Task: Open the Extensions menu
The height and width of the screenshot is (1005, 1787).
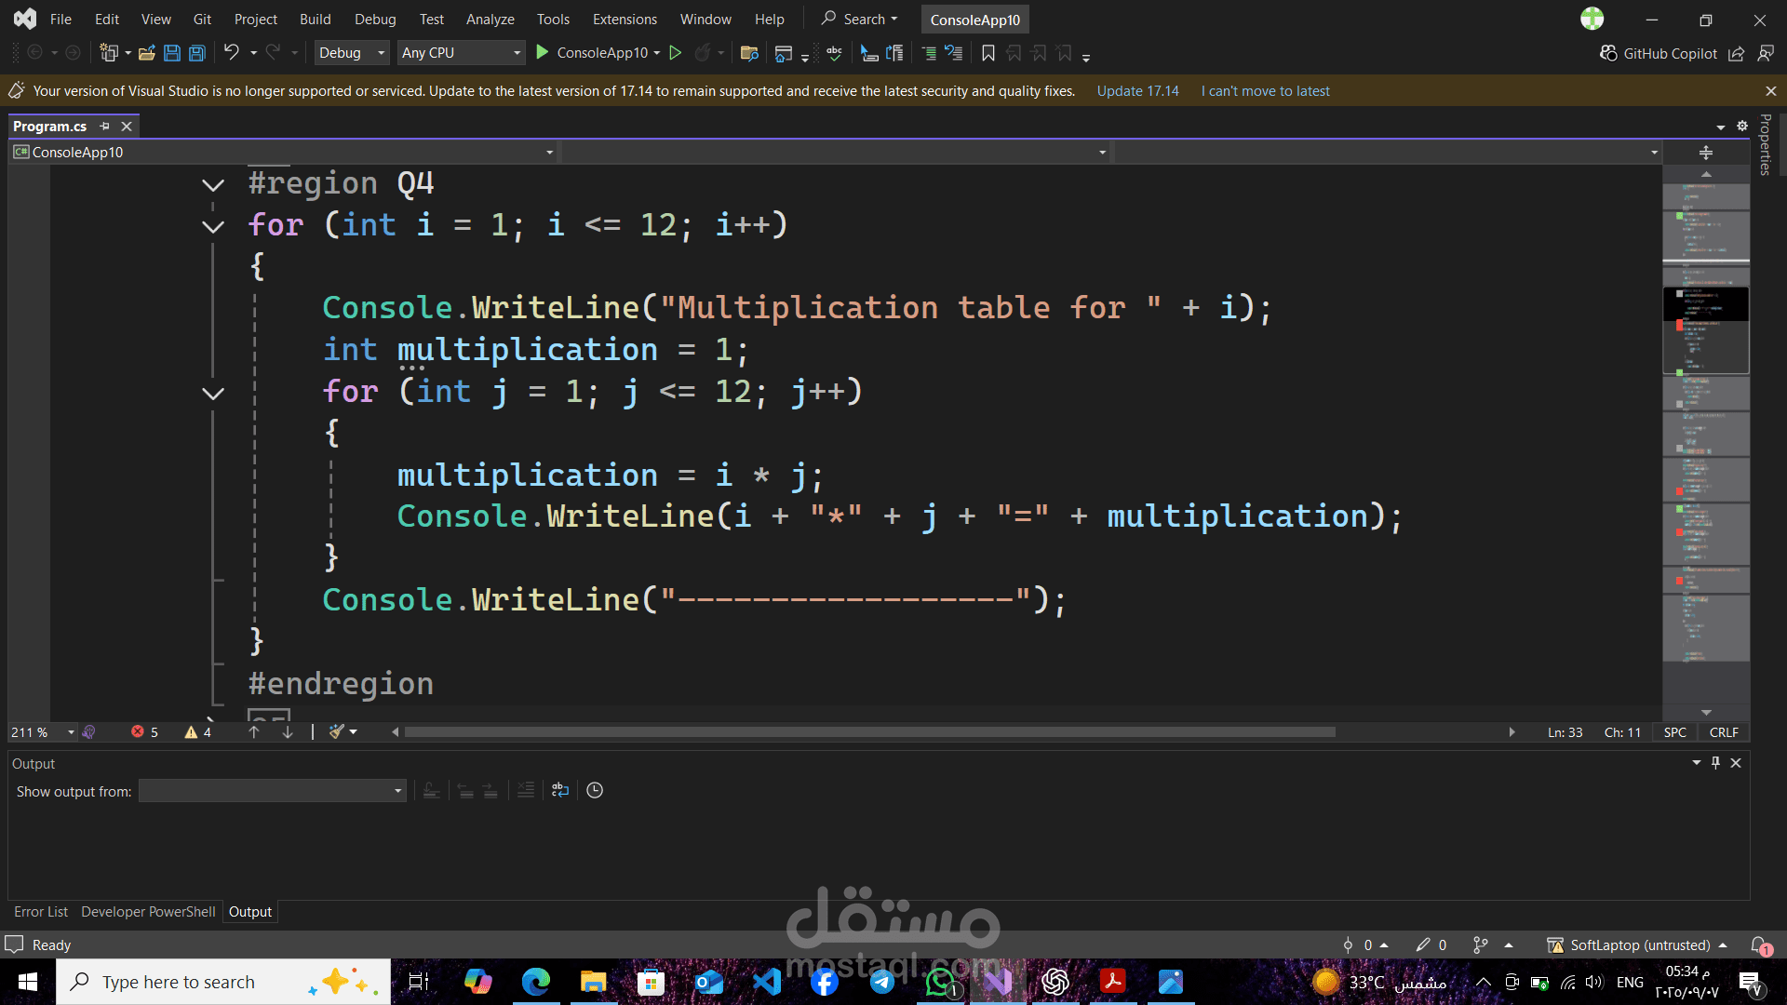Action: pyautogui.click(x=625, y=19)
